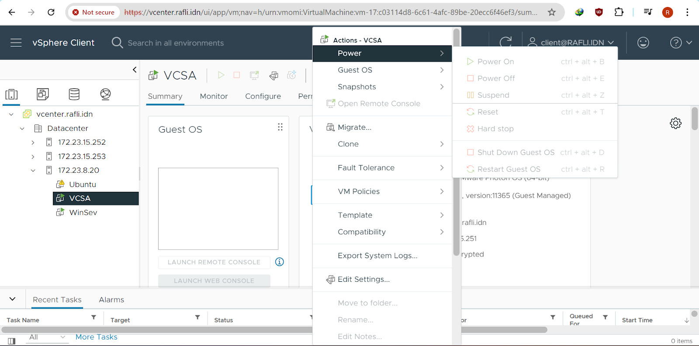Select the Power menu entry
Screen dimensions: 699x346
(382, 53)
